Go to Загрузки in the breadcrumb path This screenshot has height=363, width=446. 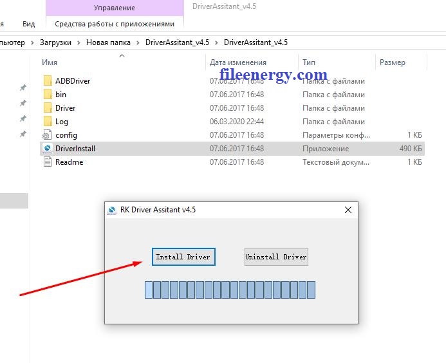tap(55, 42)
